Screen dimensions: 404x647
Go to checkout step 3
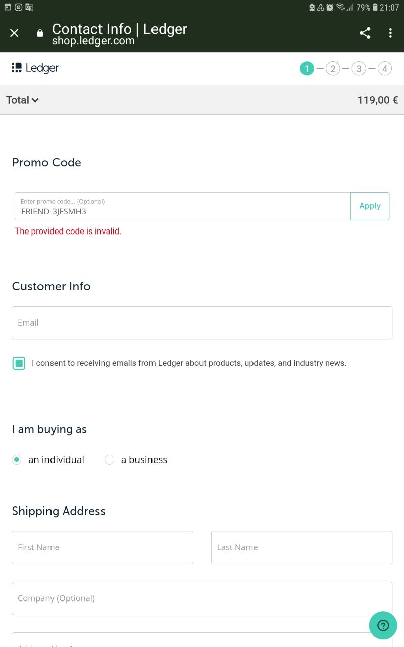[359, 69]
